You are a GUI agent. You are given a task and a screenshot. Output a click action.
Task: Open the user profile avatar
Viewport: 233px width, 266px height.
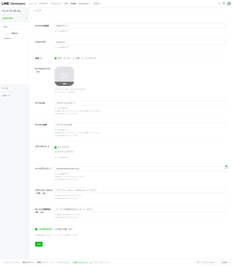[x=229, y=4]
